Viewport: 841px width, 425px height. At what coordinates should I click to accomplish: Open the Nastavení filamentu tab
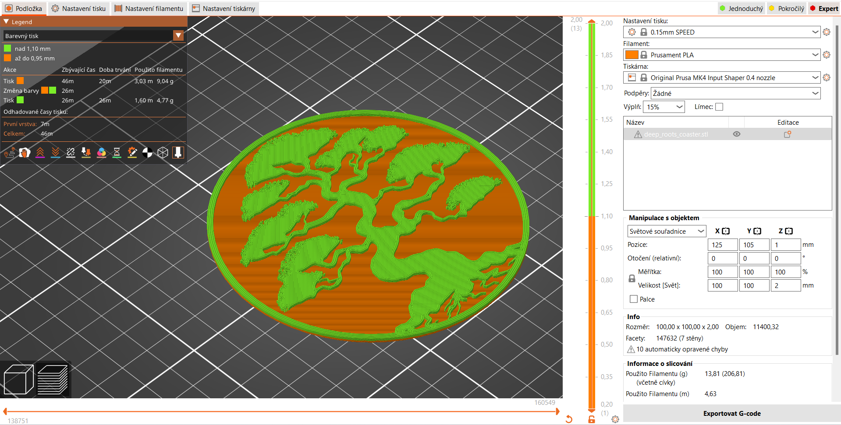click(149, 8)
